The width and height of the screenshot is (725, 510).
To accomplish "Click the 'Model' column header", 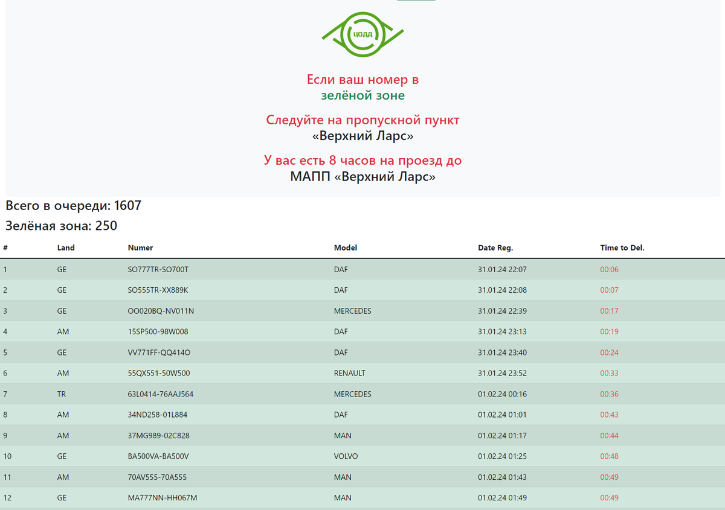I will (346, 248).
